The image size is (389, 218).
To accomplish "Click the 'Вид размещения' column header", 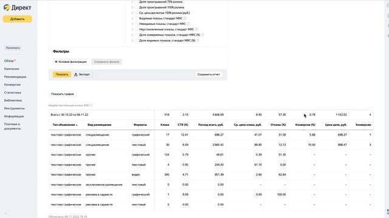I will [x=100, y=125].
